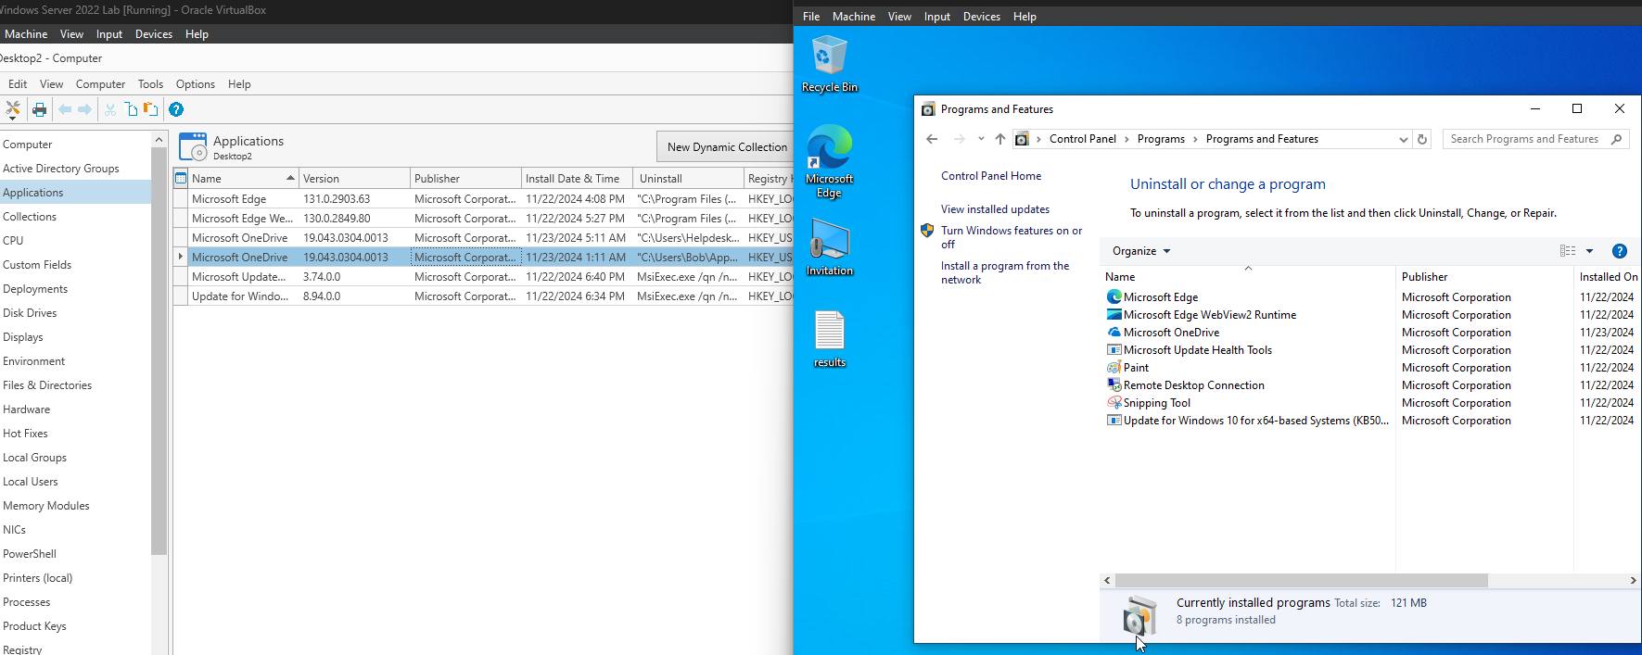1642x655 pixels.
Task: Select the results file desktop icon
Action: (x=830, y=339)
